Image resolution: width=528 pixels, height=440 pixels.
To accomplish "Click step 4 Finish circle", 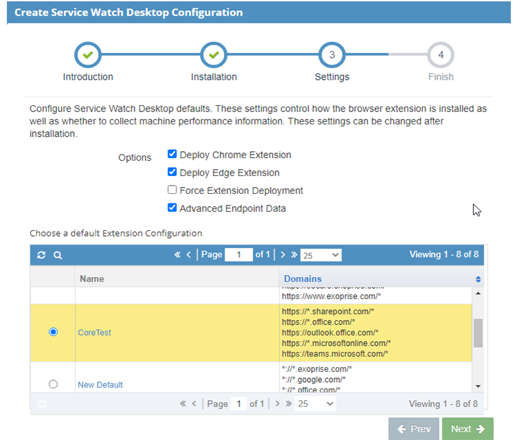I will [x=441, y=55].
